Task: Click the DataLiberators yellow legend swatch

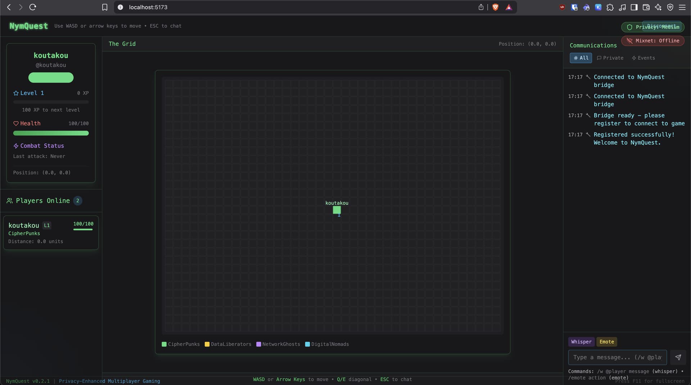Action: (x=207, y=344)
